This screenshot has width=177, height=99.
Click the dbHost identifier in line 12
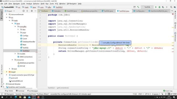pyautogui.click(x=119, y=48)
